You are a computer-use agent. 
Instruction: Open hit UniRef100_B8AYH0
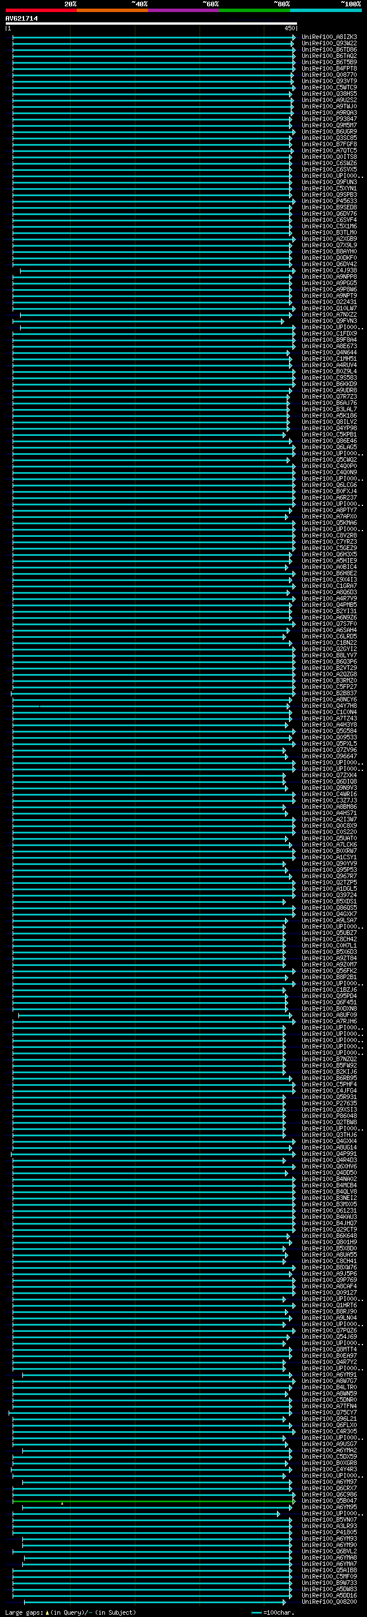(329, 252)
